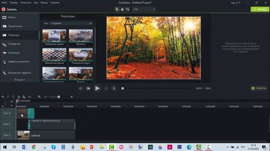
Task: Select the Переходы transitions tab
Action: click(20, 35)
